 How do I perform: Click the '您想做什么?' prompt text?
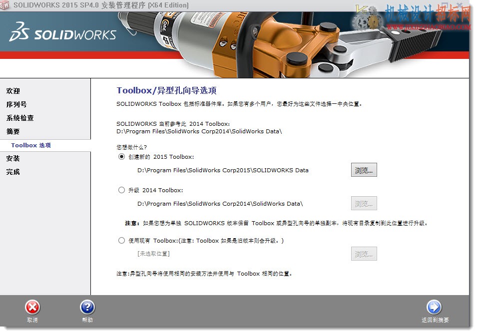[131, 147]
